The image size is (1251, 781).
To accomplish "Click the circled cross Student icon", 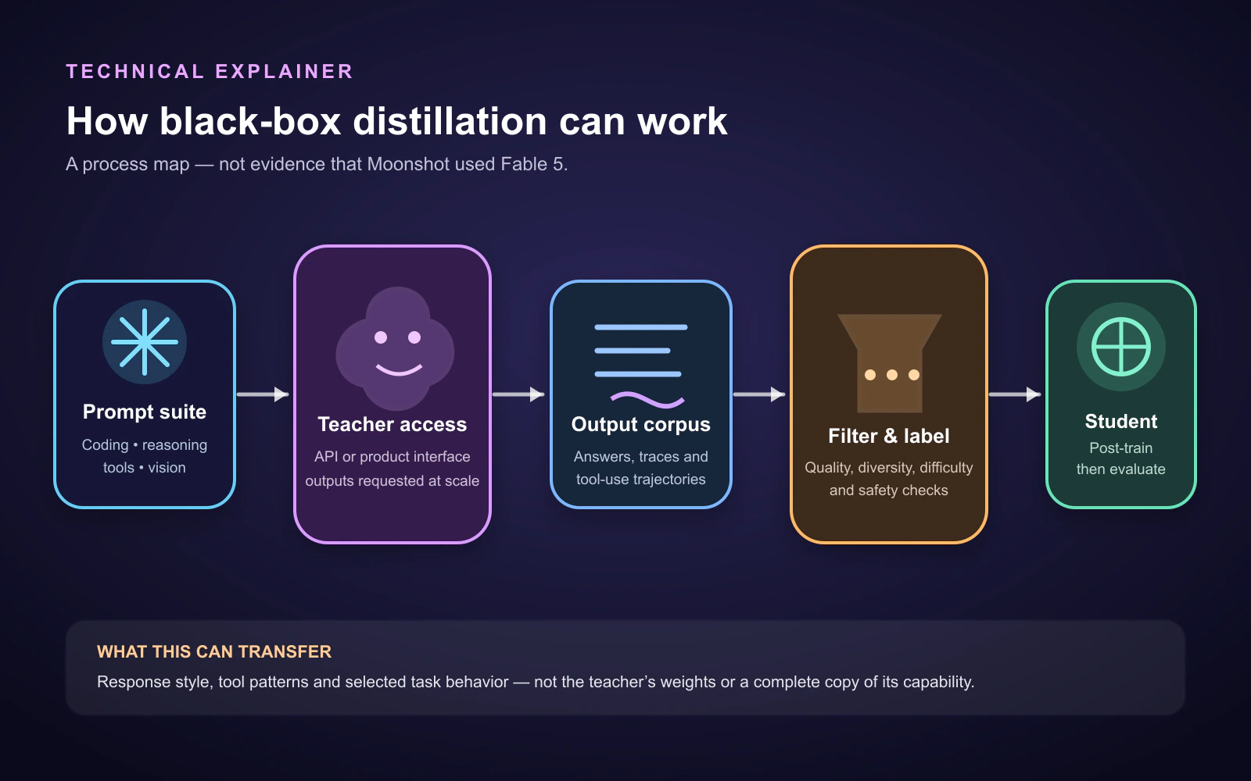I will tap(1121, 347).
